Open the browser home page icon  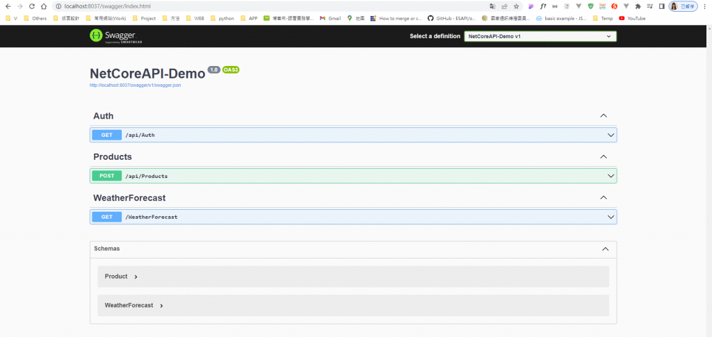tap(44, 6)
